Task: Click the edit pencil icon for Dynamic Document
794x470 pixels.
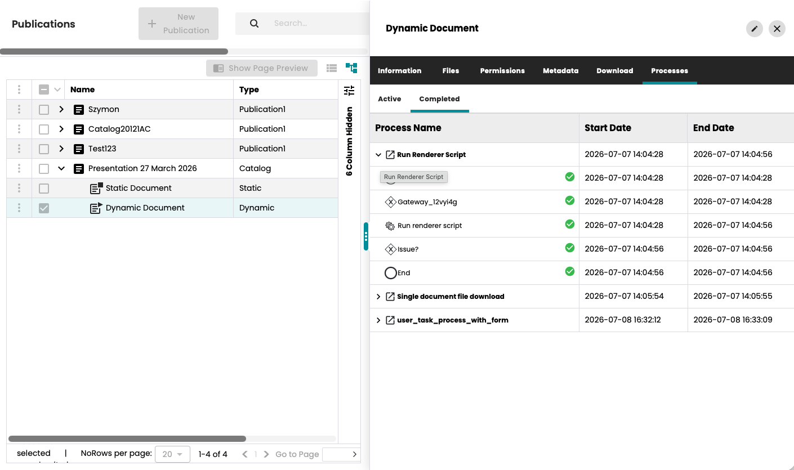Action: click(754, 29)
